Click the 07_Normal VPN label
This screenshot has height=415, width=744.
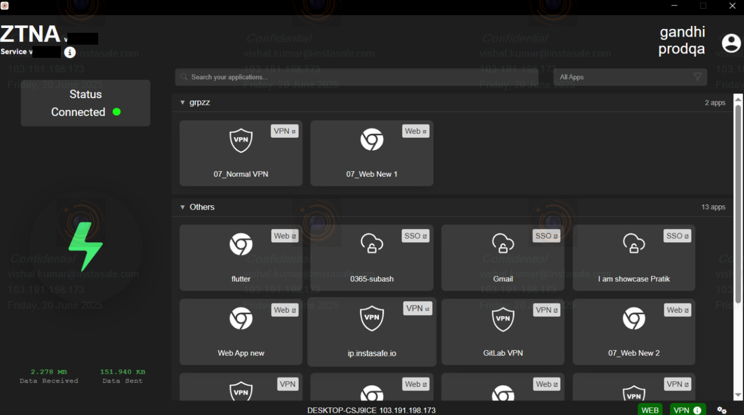click(x=241, y=174)
